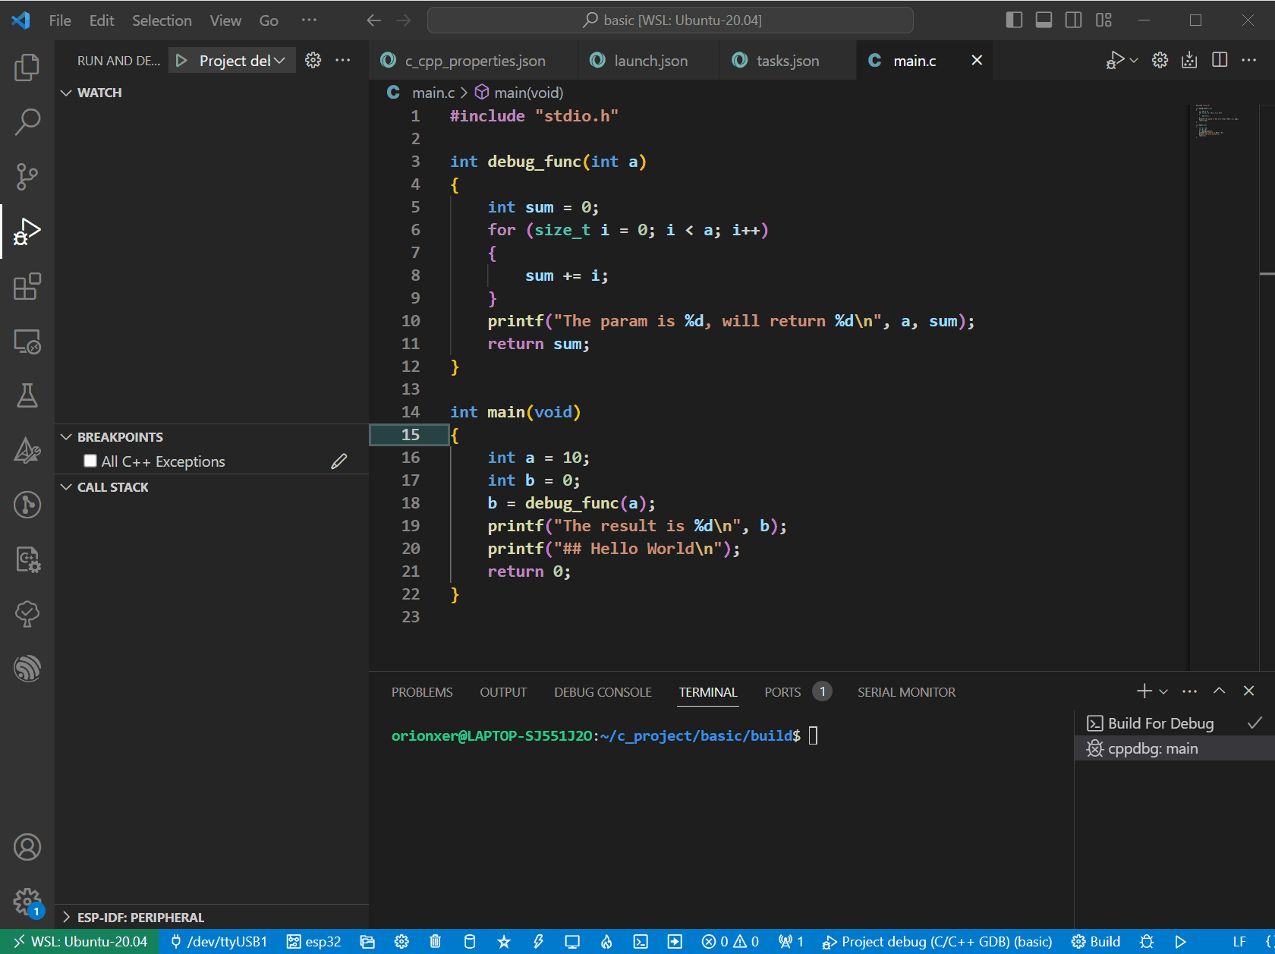Click the editor split layout icon
The height and width of the screenshot is (954, 1275).
click(x=1220, y=60)
